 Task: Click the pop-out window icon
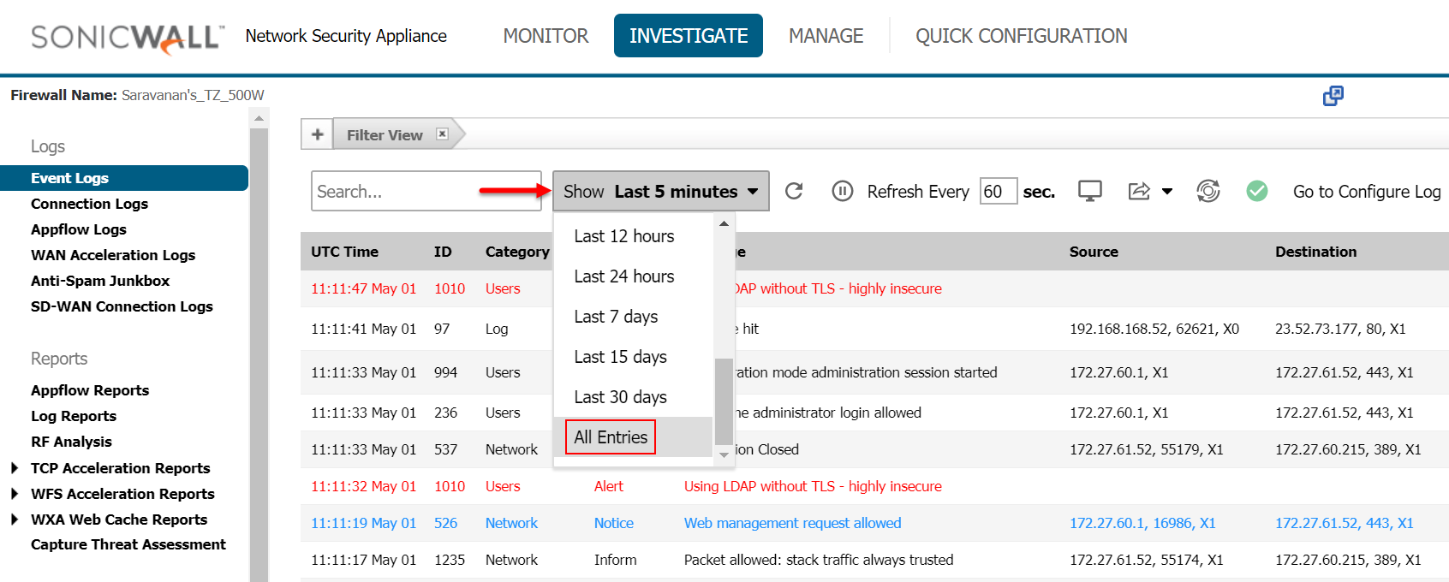pyautogui.click(x=1333, y=96)
